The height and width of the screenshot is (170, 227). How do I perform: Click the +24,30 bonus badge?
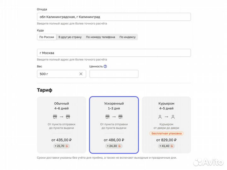tap(114, 146)
